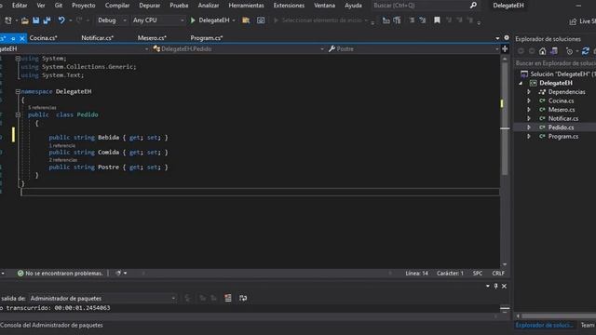Select Notificar.cs in Solution Explorer
Viewport: 596px width, 335px height.
tap(563, 118)
